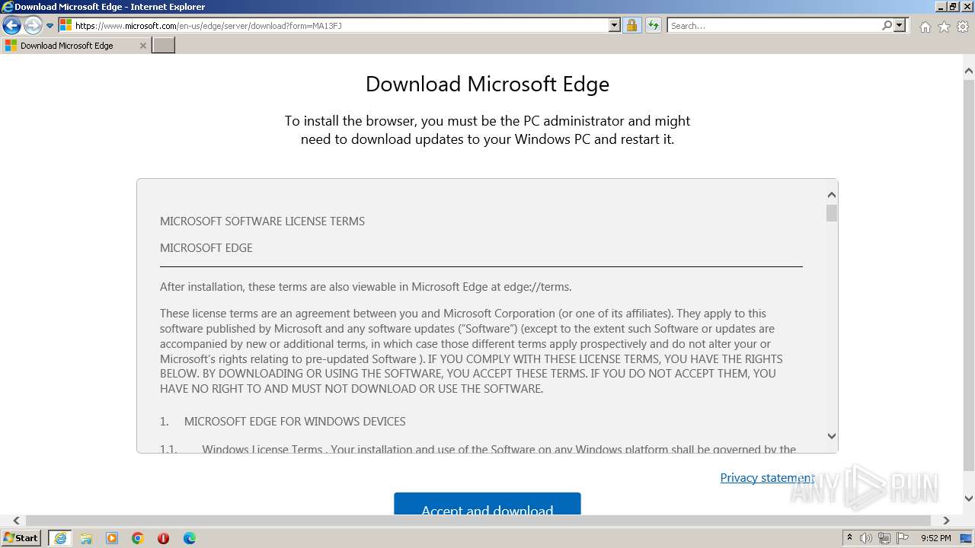Open the Tools gear icon
Screen dimensions: 975x548
[x=963, y=27]
